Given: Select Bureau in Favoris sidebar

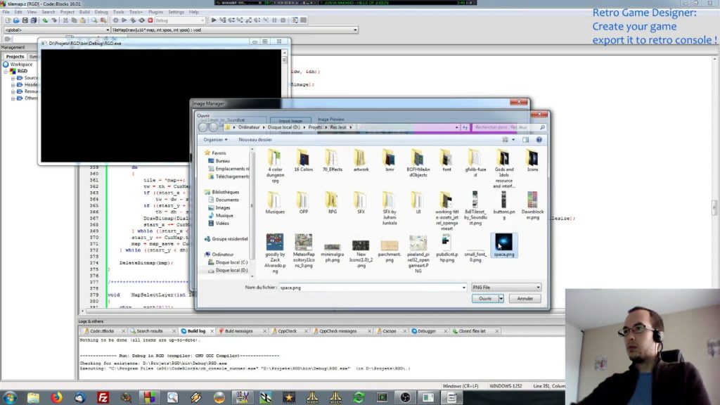Looking at the screenshot, I should [223, 161].
